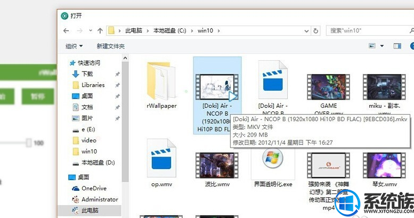Open the recent locations dropdown arrow
The height and width of the screenshot is (218, 414).
tap(91, 31)
